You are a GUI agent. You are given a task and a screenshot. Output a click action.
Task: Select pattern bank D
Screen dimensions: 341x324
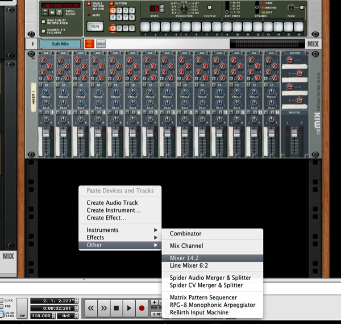(132, 28)
